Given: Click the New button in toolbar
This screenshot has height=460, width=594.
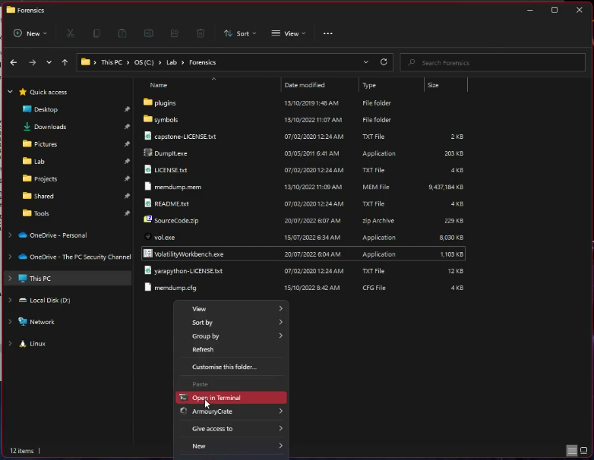Looking at the screenshot, I should coord(30,33).
